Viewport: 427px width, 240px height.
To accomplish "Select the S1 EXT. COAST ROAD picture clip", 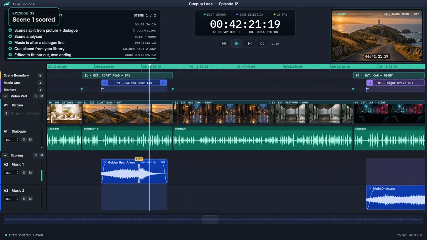I will 127,112.
